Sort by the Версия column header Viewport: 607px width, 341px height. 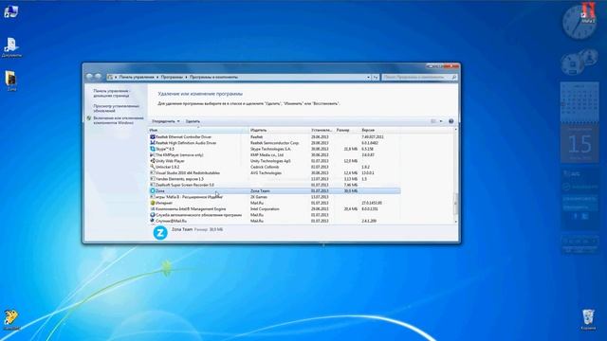(x=379, y=131)
